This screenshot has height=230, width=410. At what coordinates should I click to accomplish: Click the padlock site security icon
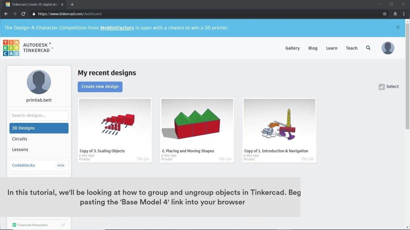coord(33,14)
